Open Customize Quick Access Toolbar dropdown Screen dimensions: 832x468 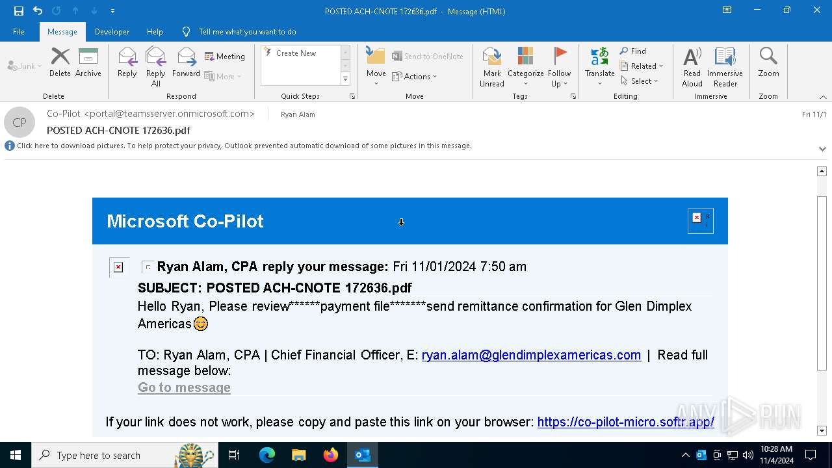112,11
